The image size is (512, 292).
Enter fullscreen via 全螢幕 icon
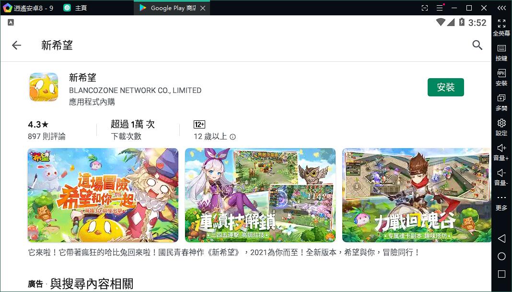[x=501, y=25]
